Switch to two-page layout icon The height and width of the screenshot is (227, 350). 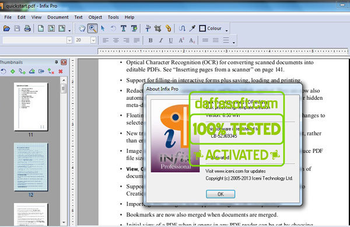(51, 29)
